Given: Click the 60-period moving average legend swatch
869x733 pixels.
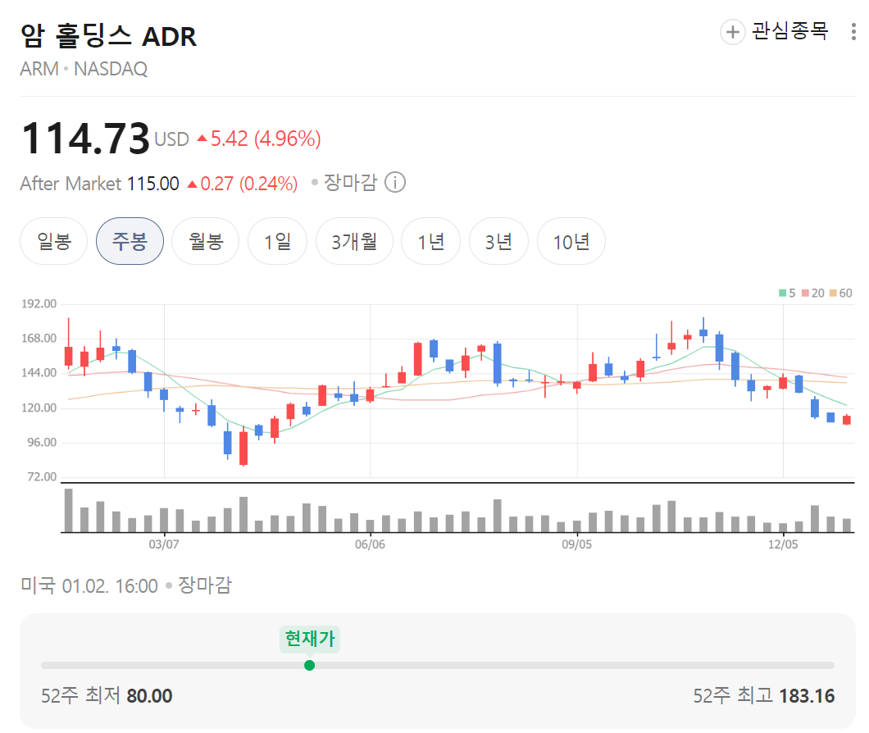Looking at the screenshot, I should tap(832, 293).
